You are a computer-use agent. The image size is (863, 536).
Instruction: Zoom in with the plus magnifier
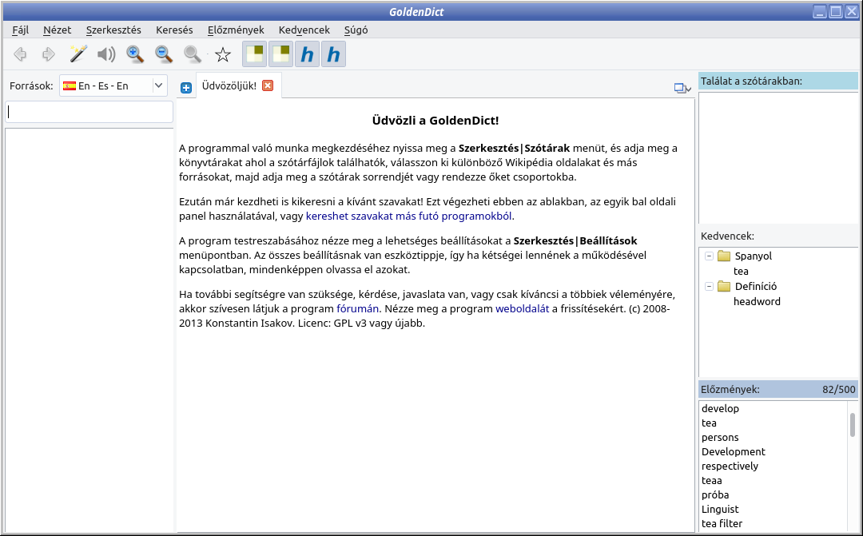[x=135, y=54]
